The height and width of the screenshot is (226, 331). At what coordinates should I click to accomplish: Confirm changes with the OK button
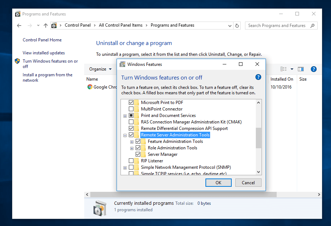pos(218,182)
